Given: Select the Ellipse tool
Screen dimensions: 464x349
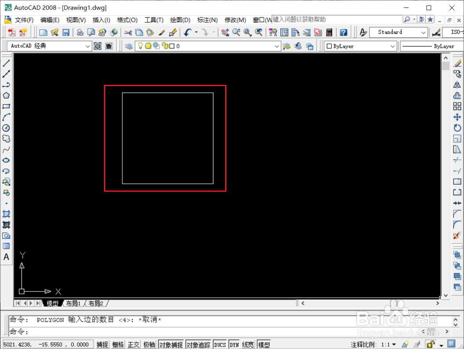Looking at the screenshot, I should pyautogui.click(x=6, y=160).
